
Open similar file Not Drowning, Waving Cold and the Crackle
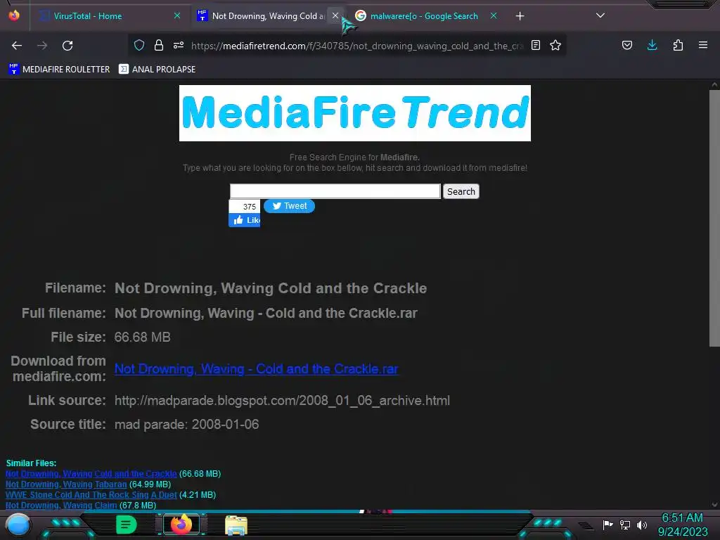(91, 473)
